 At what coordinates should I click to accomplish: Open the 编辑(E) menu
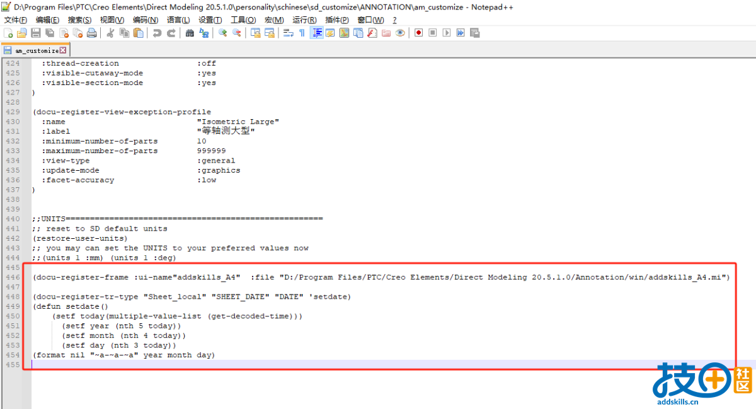(x=48, y=20)
